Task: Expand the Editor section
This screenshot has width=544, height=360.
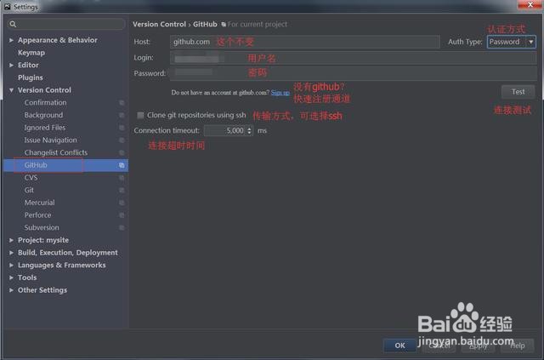Action: point(11,65)
